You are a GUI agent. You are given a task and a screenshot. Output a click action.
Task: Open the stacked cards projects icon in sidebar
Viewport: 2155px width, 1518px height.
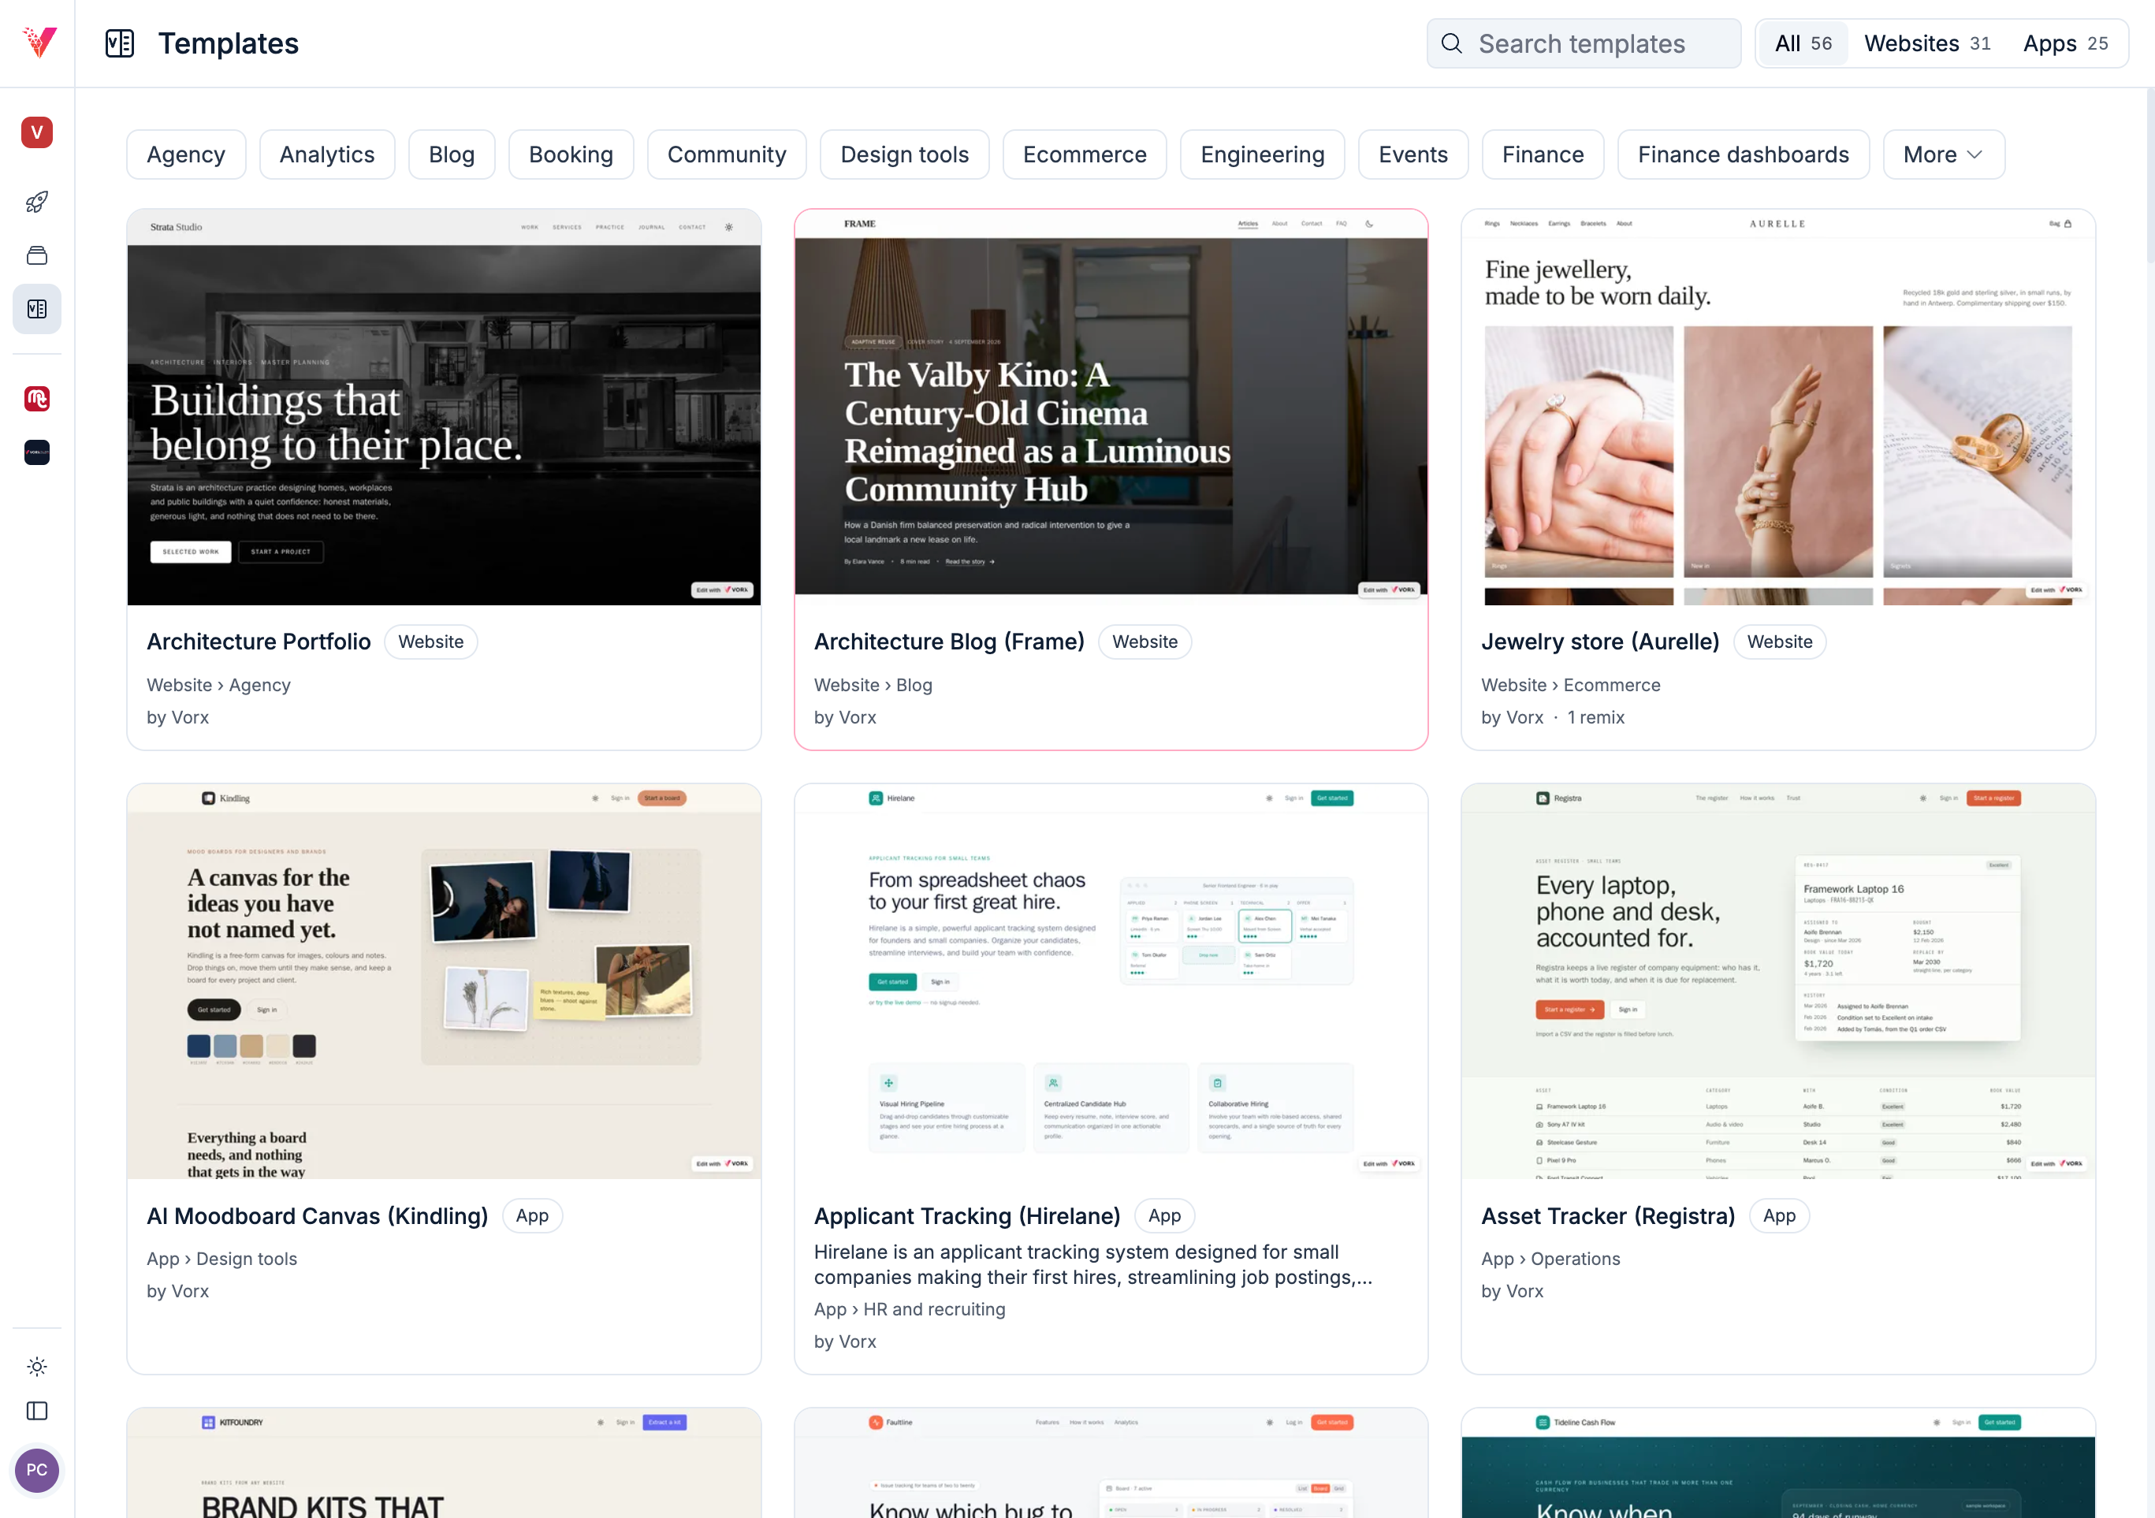(36, 255)
